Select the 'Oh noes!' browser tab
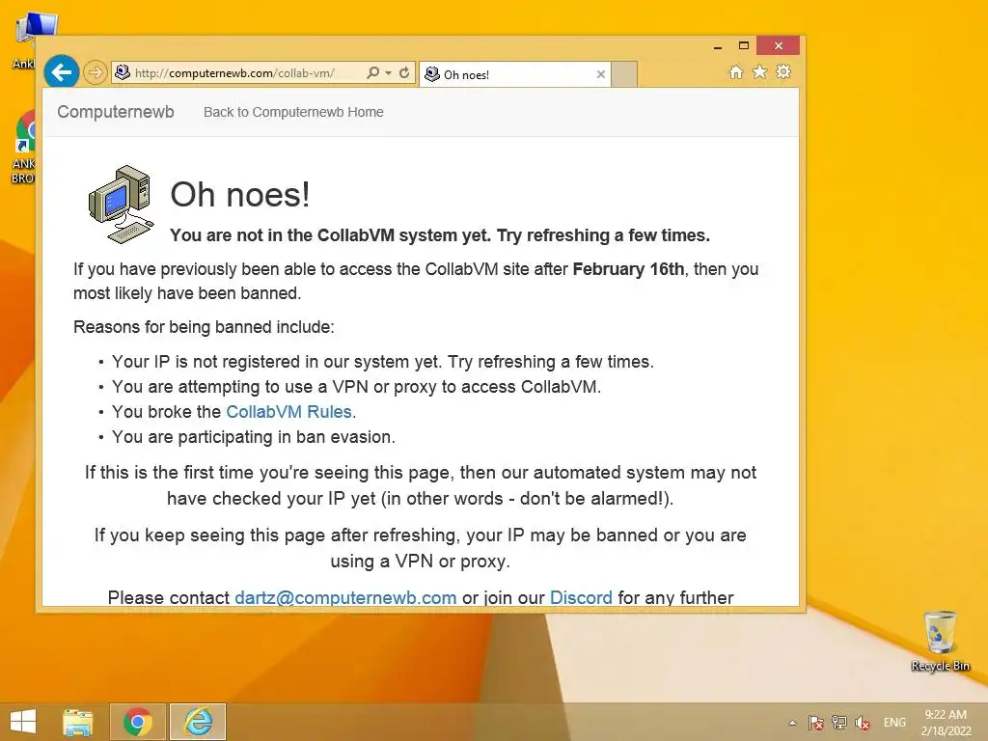The height and width of the screenshot is (741, 988). click(515, 74)
